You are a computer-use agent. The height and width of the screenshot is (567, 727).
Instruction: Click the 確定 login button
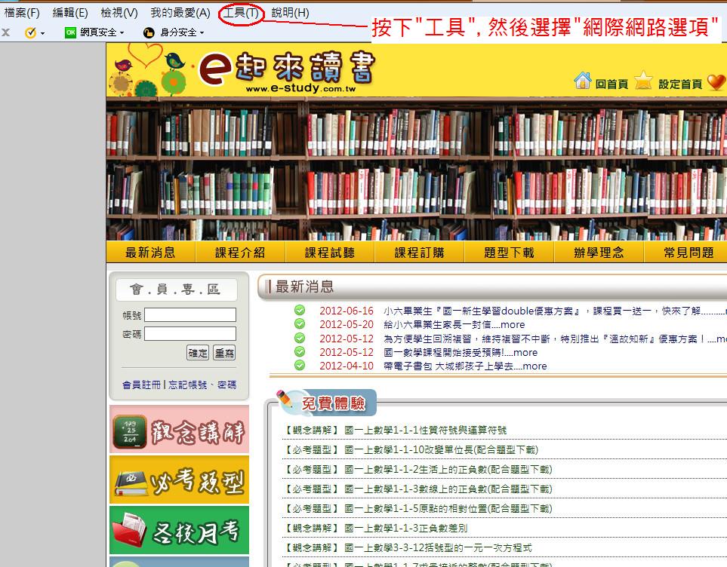(x=198, y=353)
